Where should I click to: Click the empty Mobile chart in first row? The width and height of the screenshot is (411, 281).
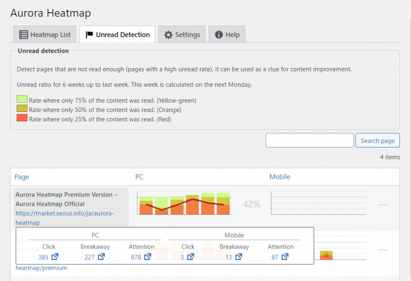point(318,203)
